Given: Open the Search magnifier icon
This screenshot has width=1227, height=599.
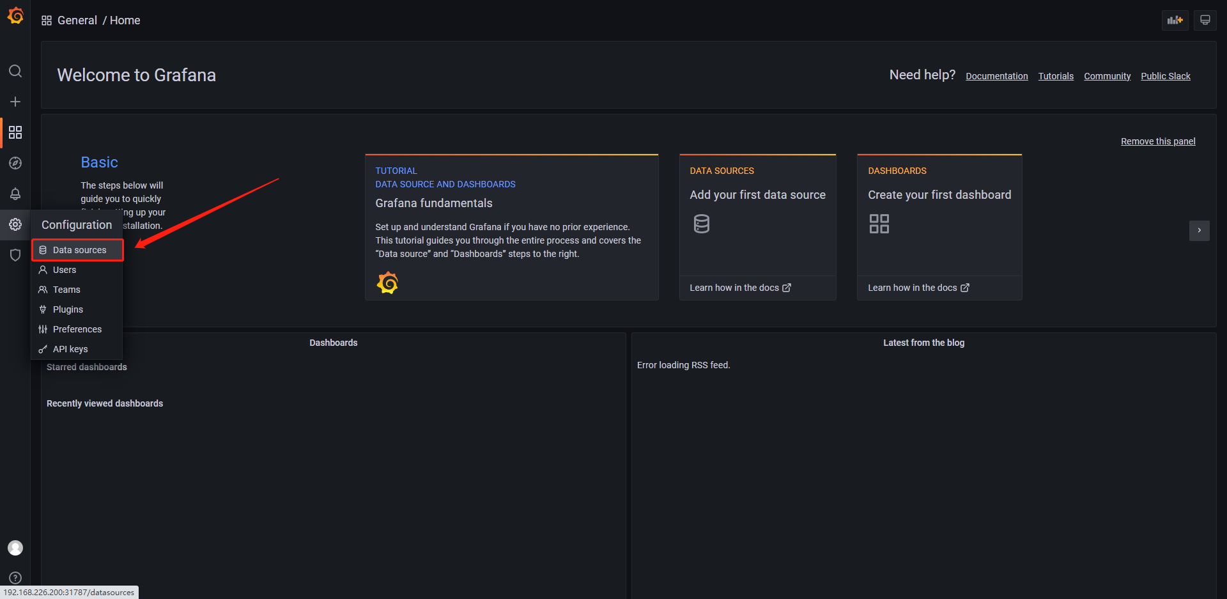Looking at the screenshot, I should pyautogui.click(x=15, y=71).
